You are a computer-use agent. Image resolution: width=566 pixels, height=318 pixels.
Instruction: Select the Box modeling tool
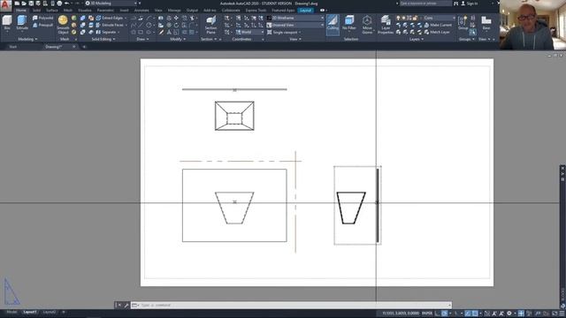point(7,23)
